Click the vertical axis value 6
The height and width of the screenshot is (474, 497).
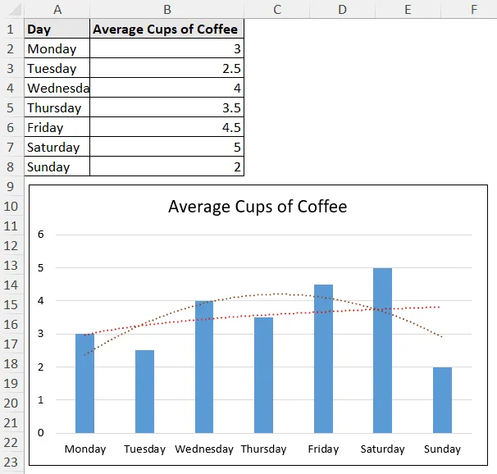pyautogui.click(x=40, y=235)
